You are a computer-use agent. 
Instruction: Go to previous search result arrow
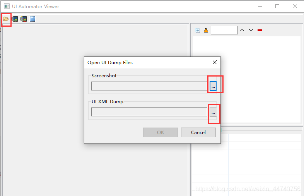242,30
